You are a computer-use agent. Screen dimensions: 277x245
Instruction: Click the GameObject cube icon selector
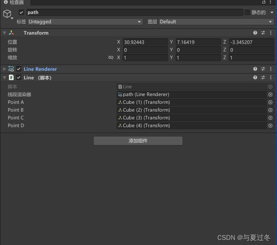(x=8, y=14)
